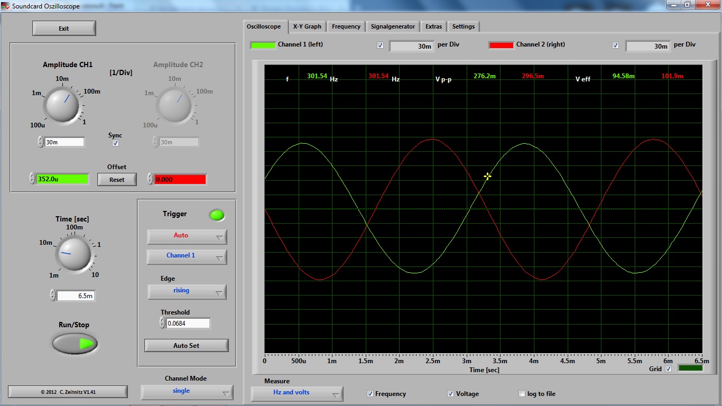Click the CH1 offset stepper arrows

pyautogui.click(x=32, y=179)
